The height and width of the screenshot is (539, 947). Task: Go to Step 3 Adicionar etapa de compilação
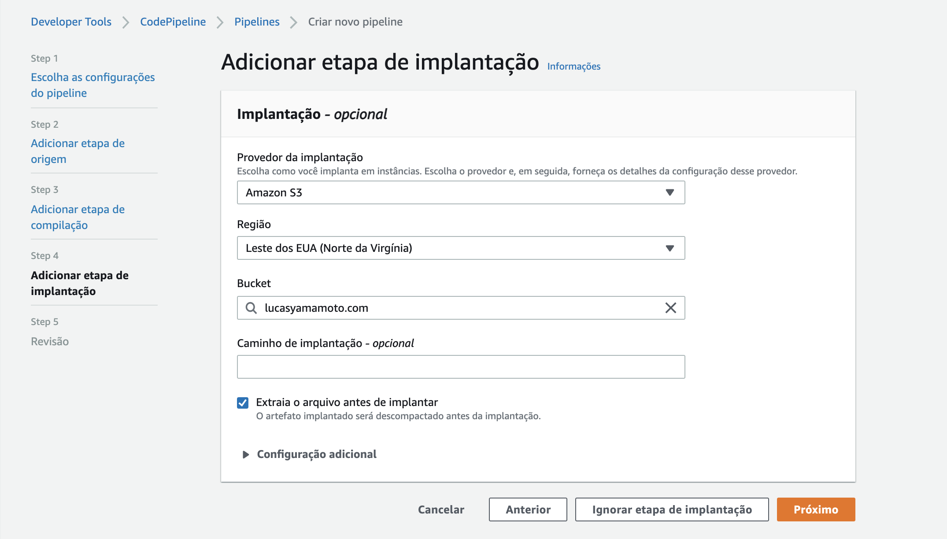click(x=78, y=217)
